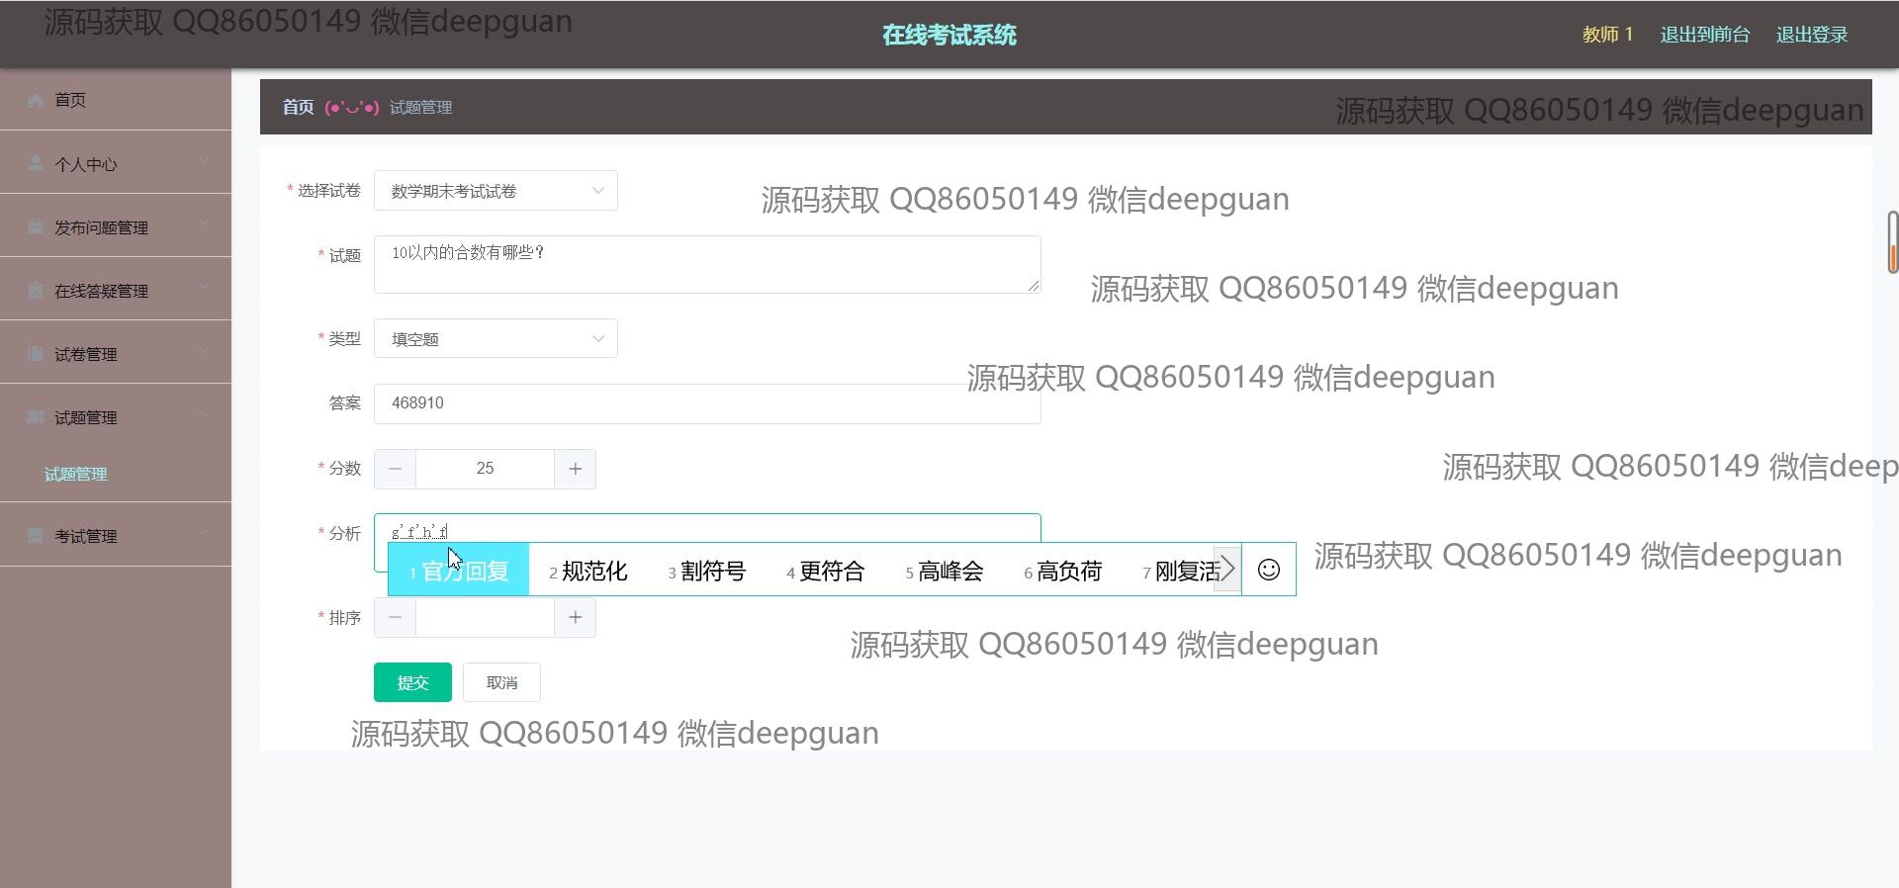
Task: Open the 发布问题管理 sidebar item
Action: 116,226
